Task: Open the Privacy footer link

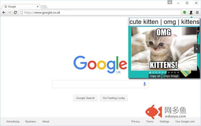Action: click(x=135, y=121)
